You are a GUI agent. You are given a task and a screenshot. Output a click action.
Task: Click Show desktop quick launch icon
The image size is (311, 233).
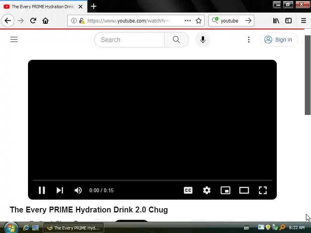35,228
